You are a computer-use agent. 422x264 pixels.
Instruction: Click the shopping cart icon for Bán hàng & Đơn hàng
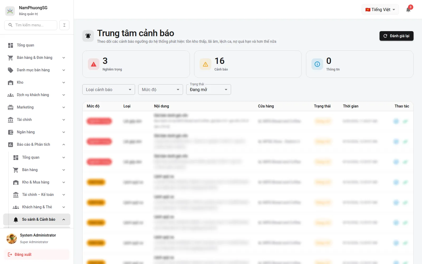click(x=11, y=58)
